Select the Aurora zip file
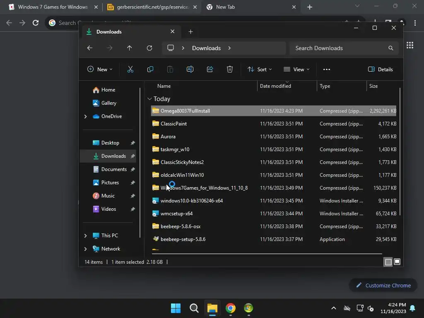The height and width of the screenshot is (318, 424). (x=273, y=137)
